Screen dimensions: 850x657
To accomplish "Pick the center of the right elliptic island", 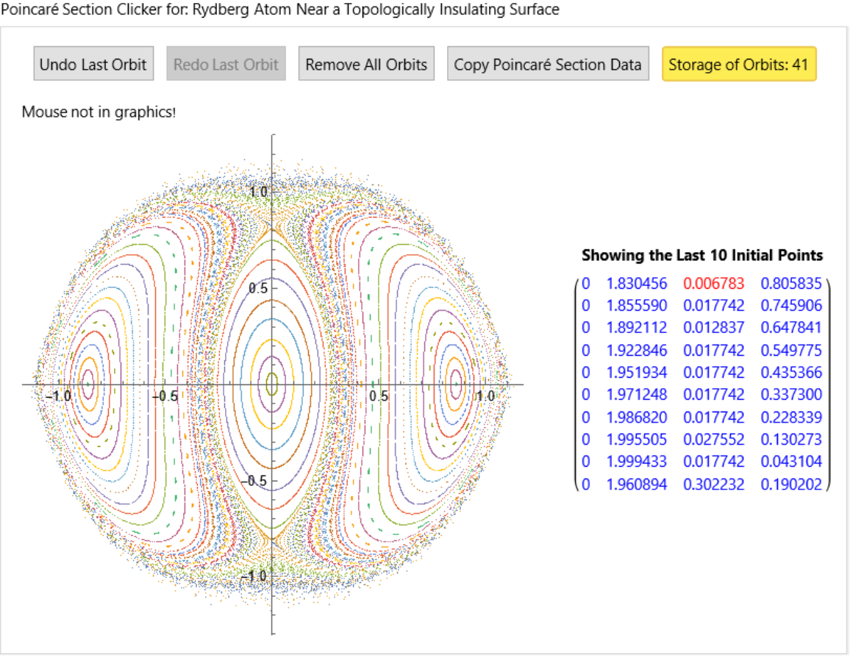I will 457,383.
